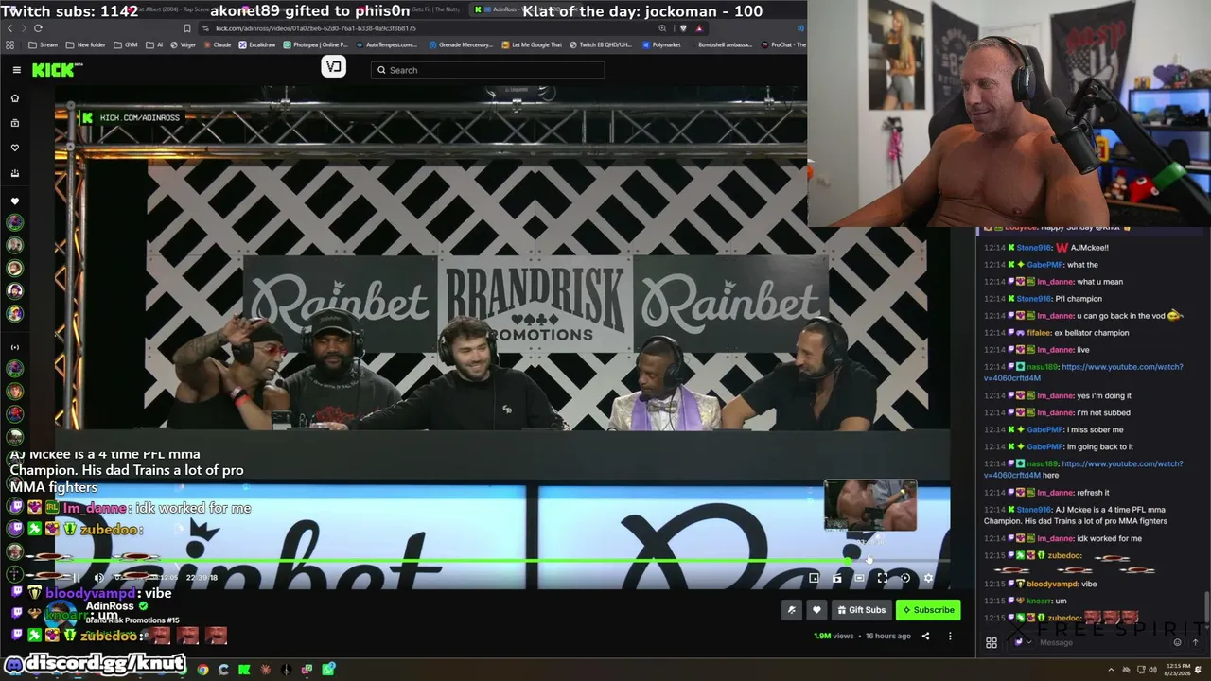The image size is (1211, 681).
Task: Open the Polymarket bookmark
Action: coord(661,44)
